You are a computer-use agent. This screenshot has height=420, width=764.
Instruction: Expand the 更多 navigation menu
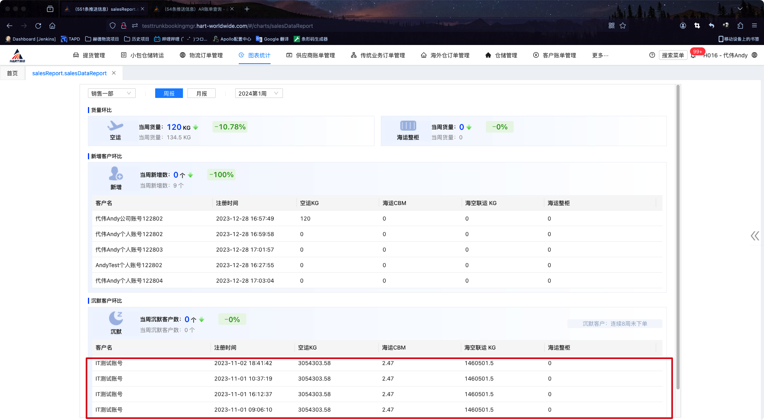point(600,55)
